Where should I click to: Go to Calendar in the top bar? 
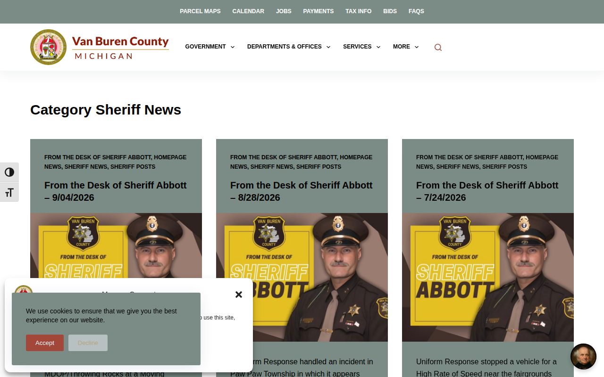(248, 11)
